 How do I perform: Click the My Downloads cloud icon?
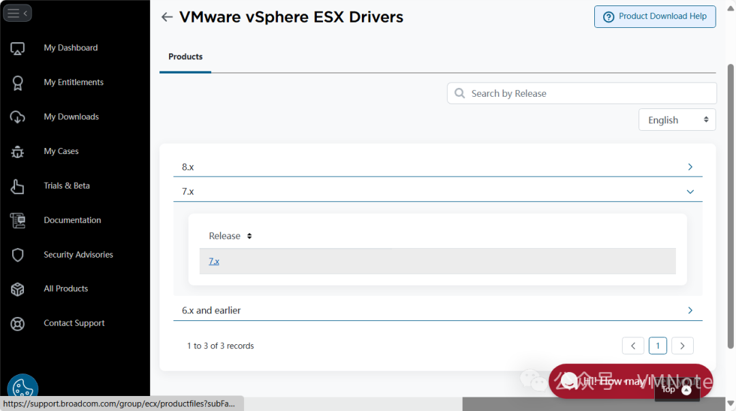click(x=17, y=117)
